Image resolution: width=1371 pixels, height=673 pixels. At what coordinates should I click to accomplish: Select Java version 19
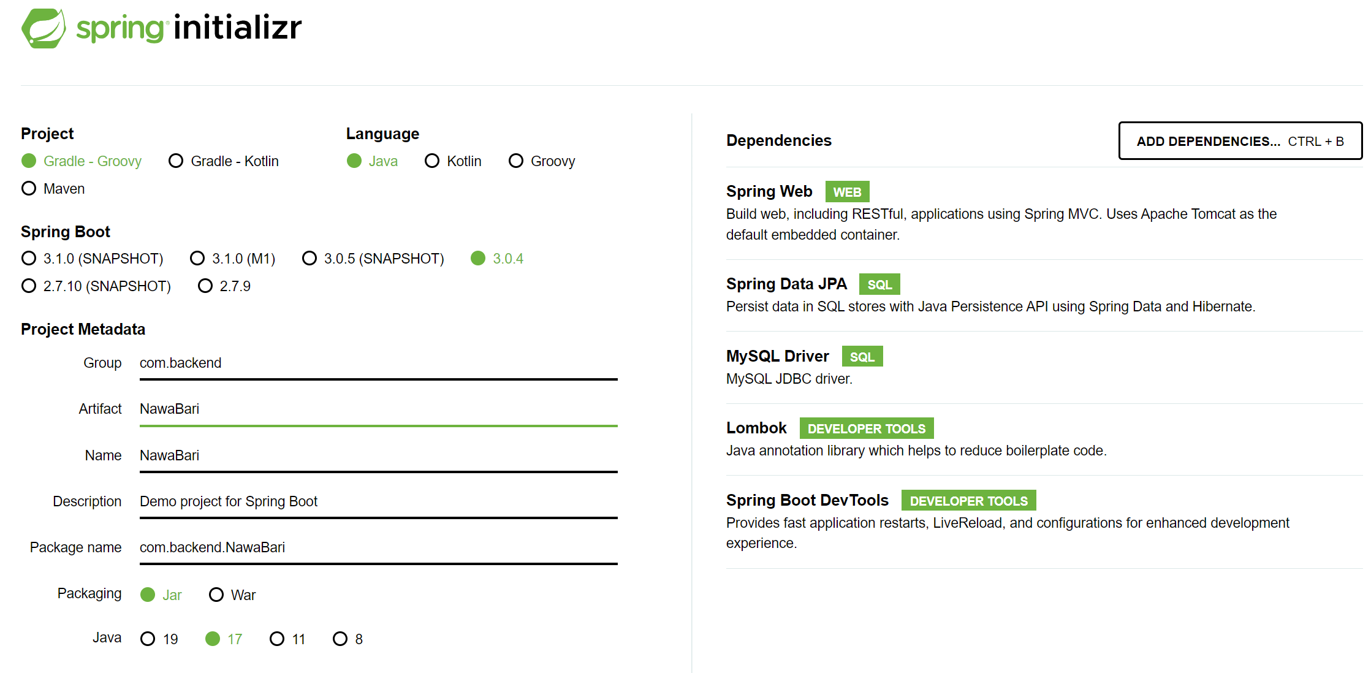click(x=159, y=639)
